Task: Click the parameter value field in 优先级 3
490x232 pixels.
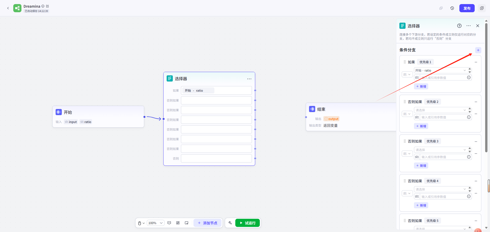Action: (x=443, y=157)
